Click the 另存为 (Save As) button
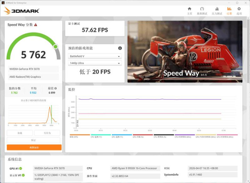This screenshot has height=183, width=250. (x=47, y=133)
